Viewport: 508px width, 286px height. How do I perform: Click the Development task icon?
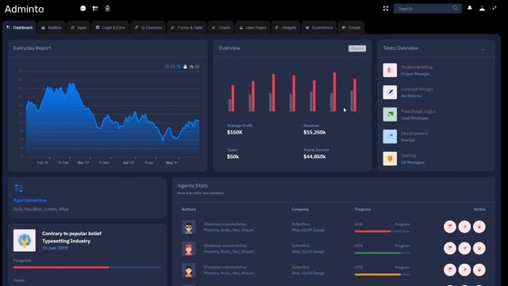(x=390, y=137)
